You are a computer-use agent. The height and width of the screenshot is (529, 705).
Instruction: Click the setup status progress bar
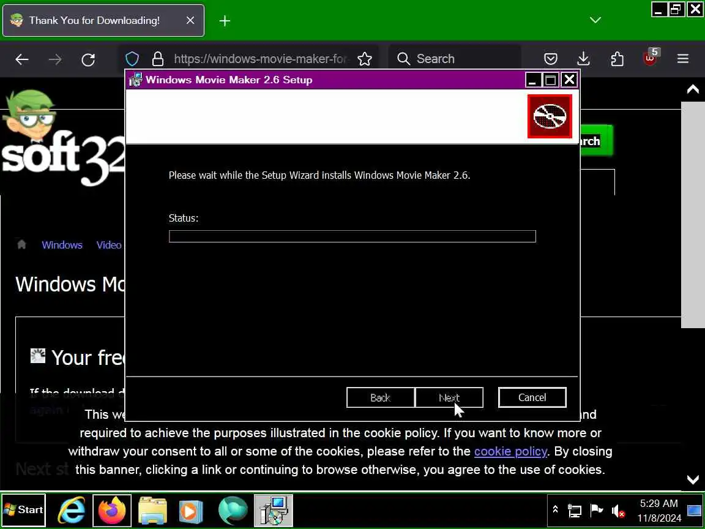click(x=352, y=236)
